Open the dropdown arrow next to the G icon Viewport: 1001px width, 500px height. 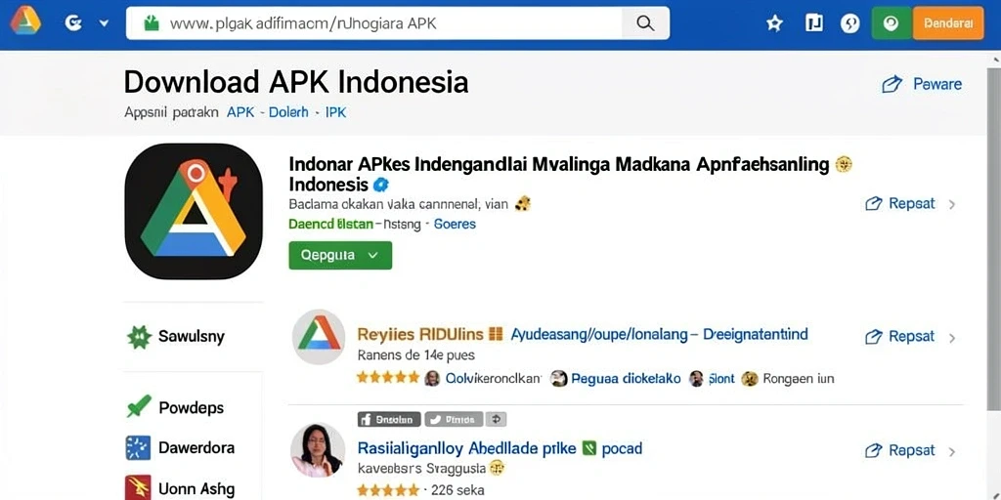104,23
